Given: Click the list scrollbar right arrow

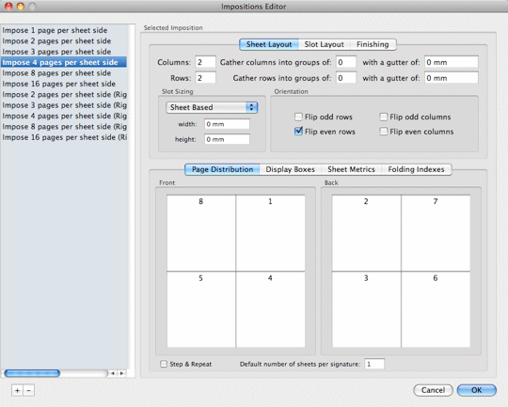Looking at the screenshot, I should [x=121, y=373].
